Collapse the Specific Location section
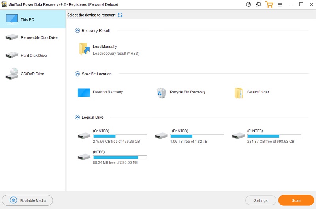 (77, 74)
